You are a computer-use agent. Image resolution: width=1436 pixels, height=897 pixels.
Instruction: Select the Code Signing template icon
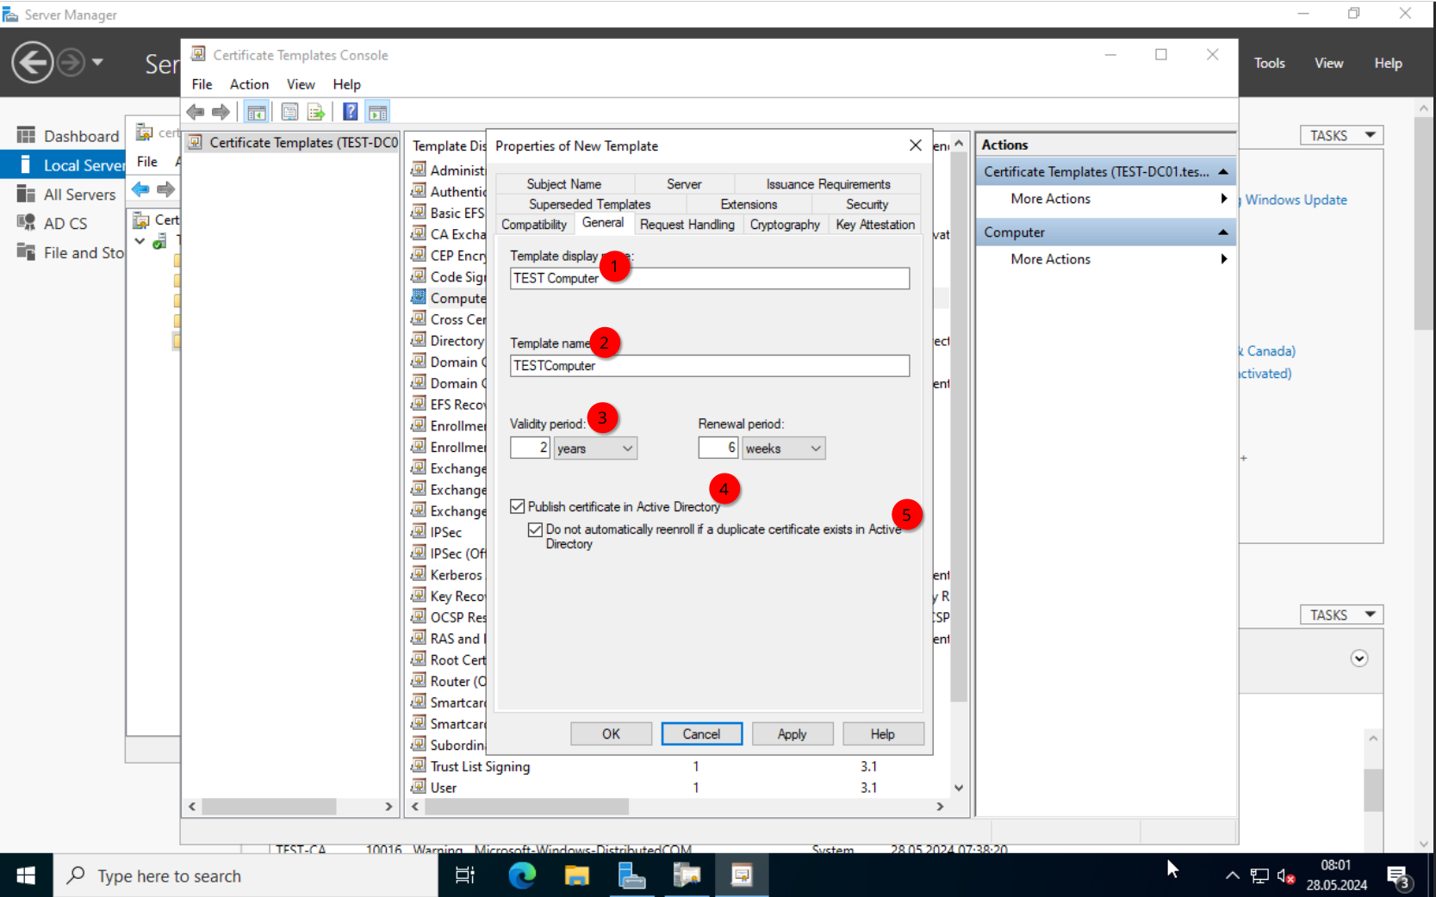pos(419,275)
